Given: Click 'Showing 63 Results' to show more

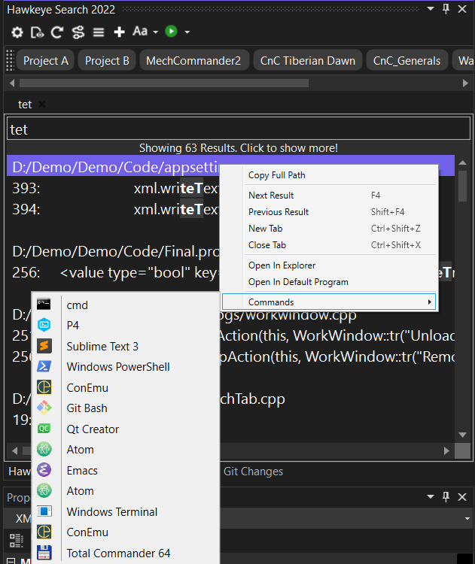Looking at the screenshot, I should pos(239,148).
